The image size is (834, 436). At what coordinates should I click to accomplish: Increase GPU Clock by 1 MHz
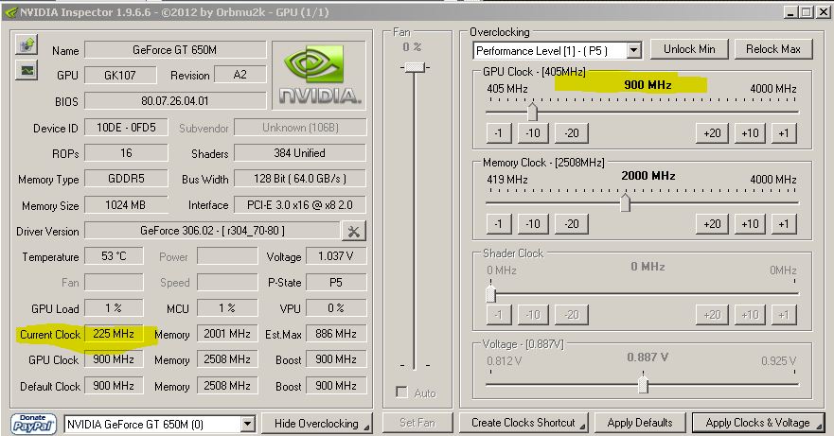(784, 133)
